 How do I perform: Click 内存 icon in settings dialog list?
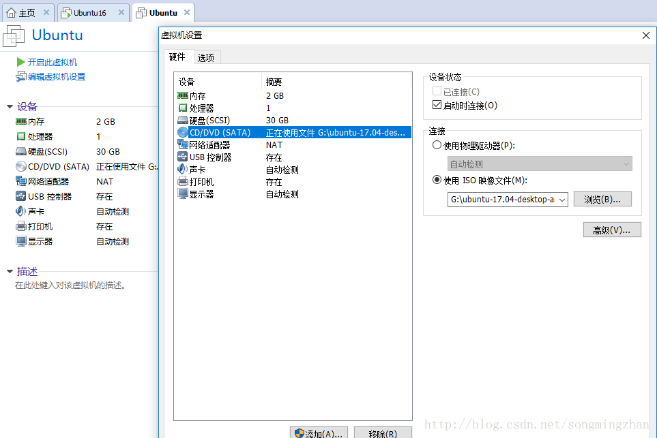pos(183,96)
